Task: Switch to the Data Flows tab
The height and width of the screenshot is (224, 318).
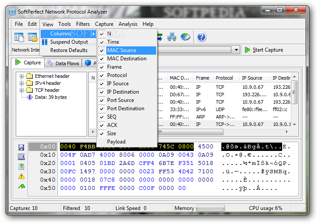Action: click(63, 63)
